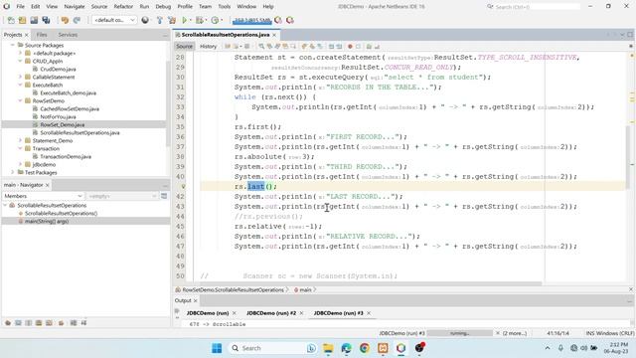Click NetBeans icon in taskbar

pos(400,348)
